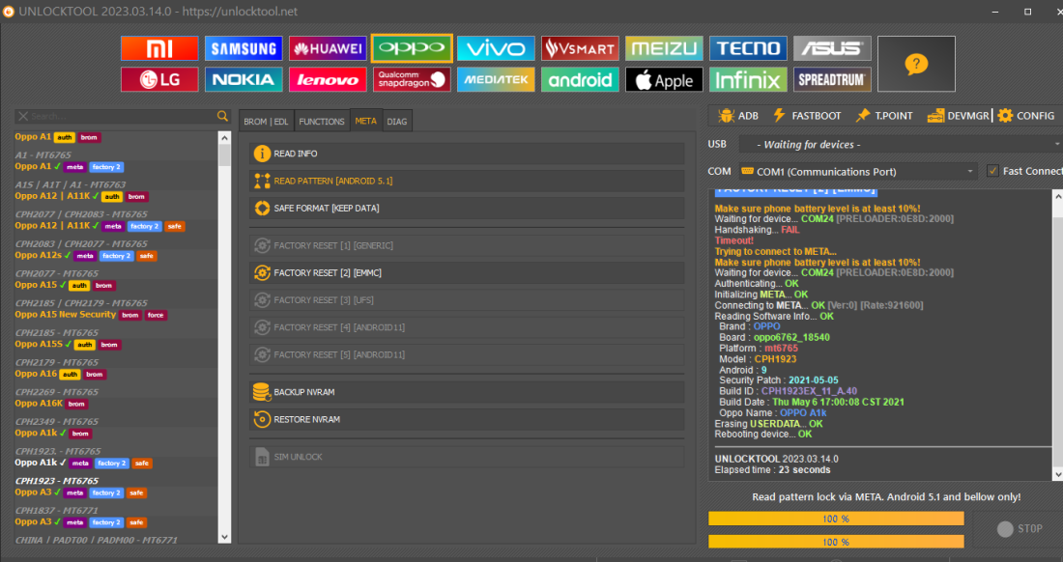Image resolution: width=1063 pixels, height=562 pixels.
Task: Click the STOP button
Action: click(1019, 529)
